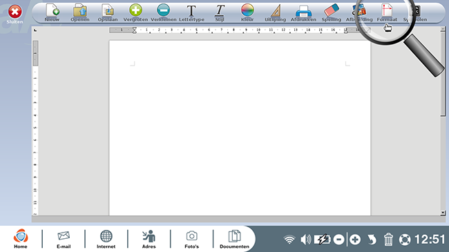
Task: Open a file with the Openen icon
Action: pyautogui.click(x=80, y=13)
